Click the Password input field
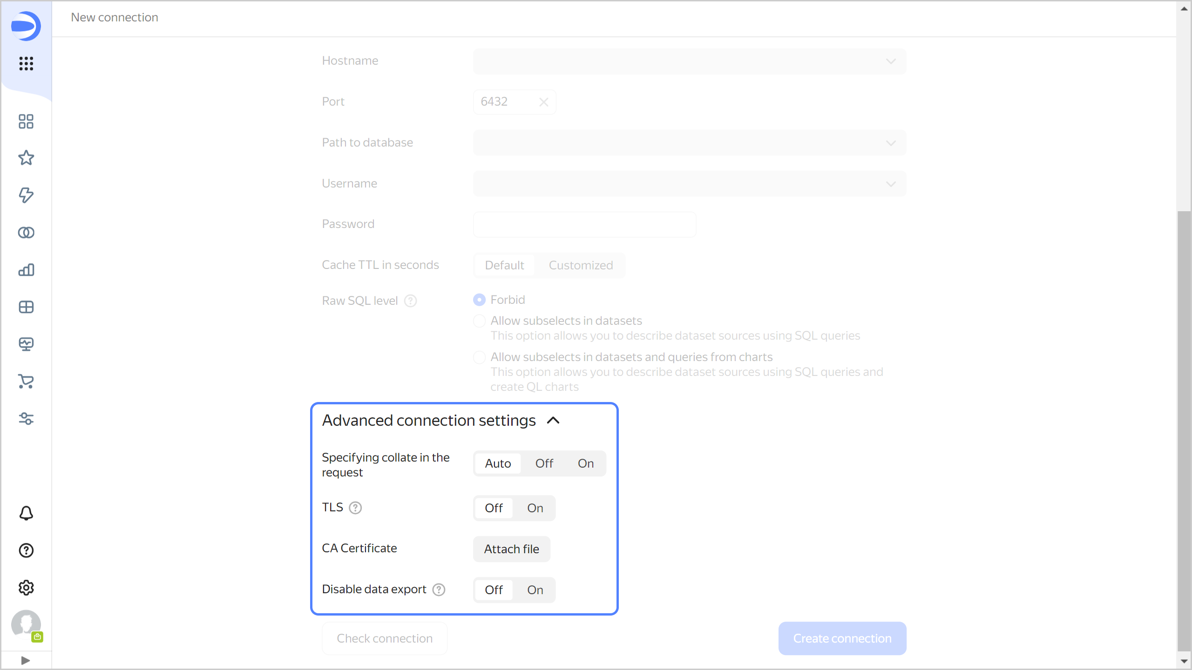1192x670 pixels. click(x=584, y=224)
